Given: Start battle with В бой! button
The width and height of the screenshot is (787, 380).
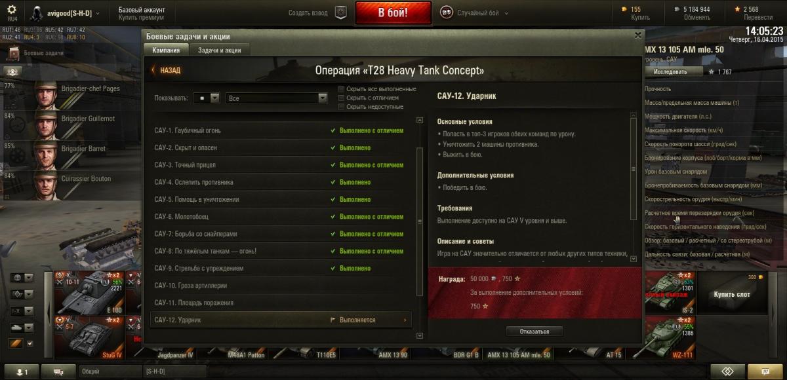Looking at the screenshot, I should (x=393, y=12).
